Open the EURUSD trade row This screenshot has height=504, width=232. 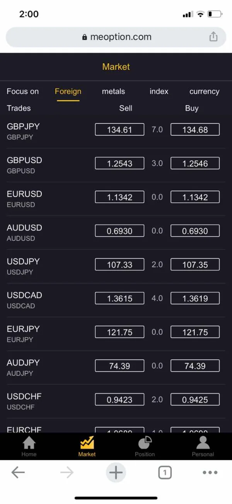pyautogui.click(x=25, y=198)
